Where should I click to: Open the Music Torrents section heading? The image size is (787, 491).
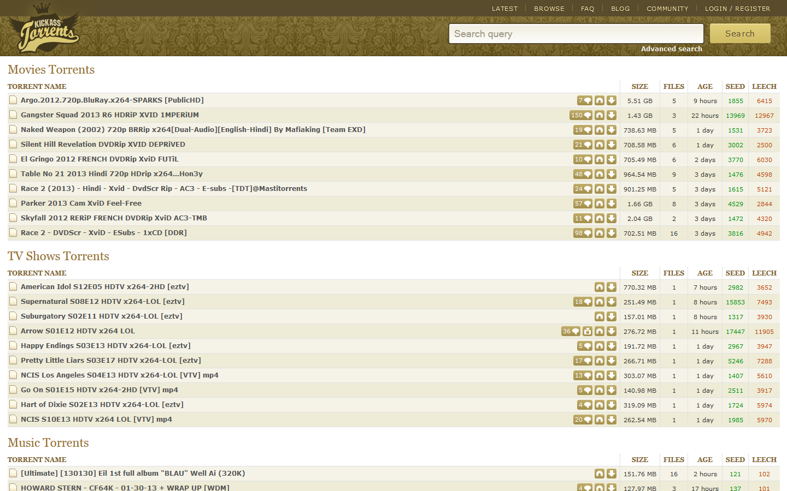click(x=48, y=442)
